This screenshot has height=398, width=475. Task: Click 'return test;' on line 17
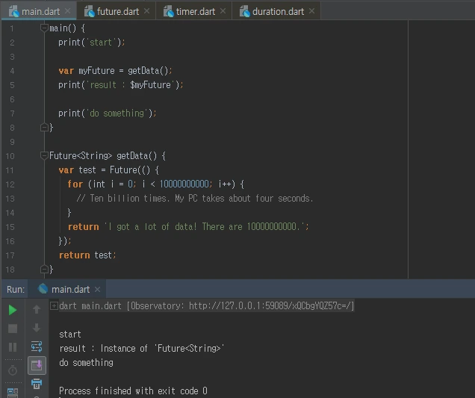[87, 255]
